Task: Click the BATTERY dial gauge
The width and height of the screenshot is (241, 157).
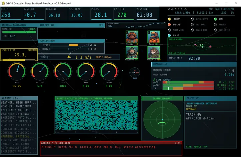Action: pos(40,71)
